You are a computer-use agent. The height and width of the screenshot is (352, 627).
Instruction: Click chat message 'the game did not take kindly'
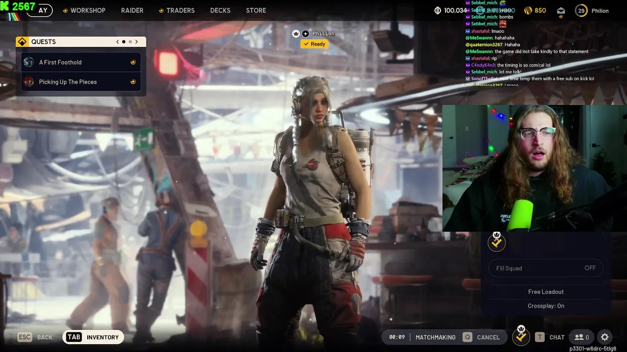541,51
